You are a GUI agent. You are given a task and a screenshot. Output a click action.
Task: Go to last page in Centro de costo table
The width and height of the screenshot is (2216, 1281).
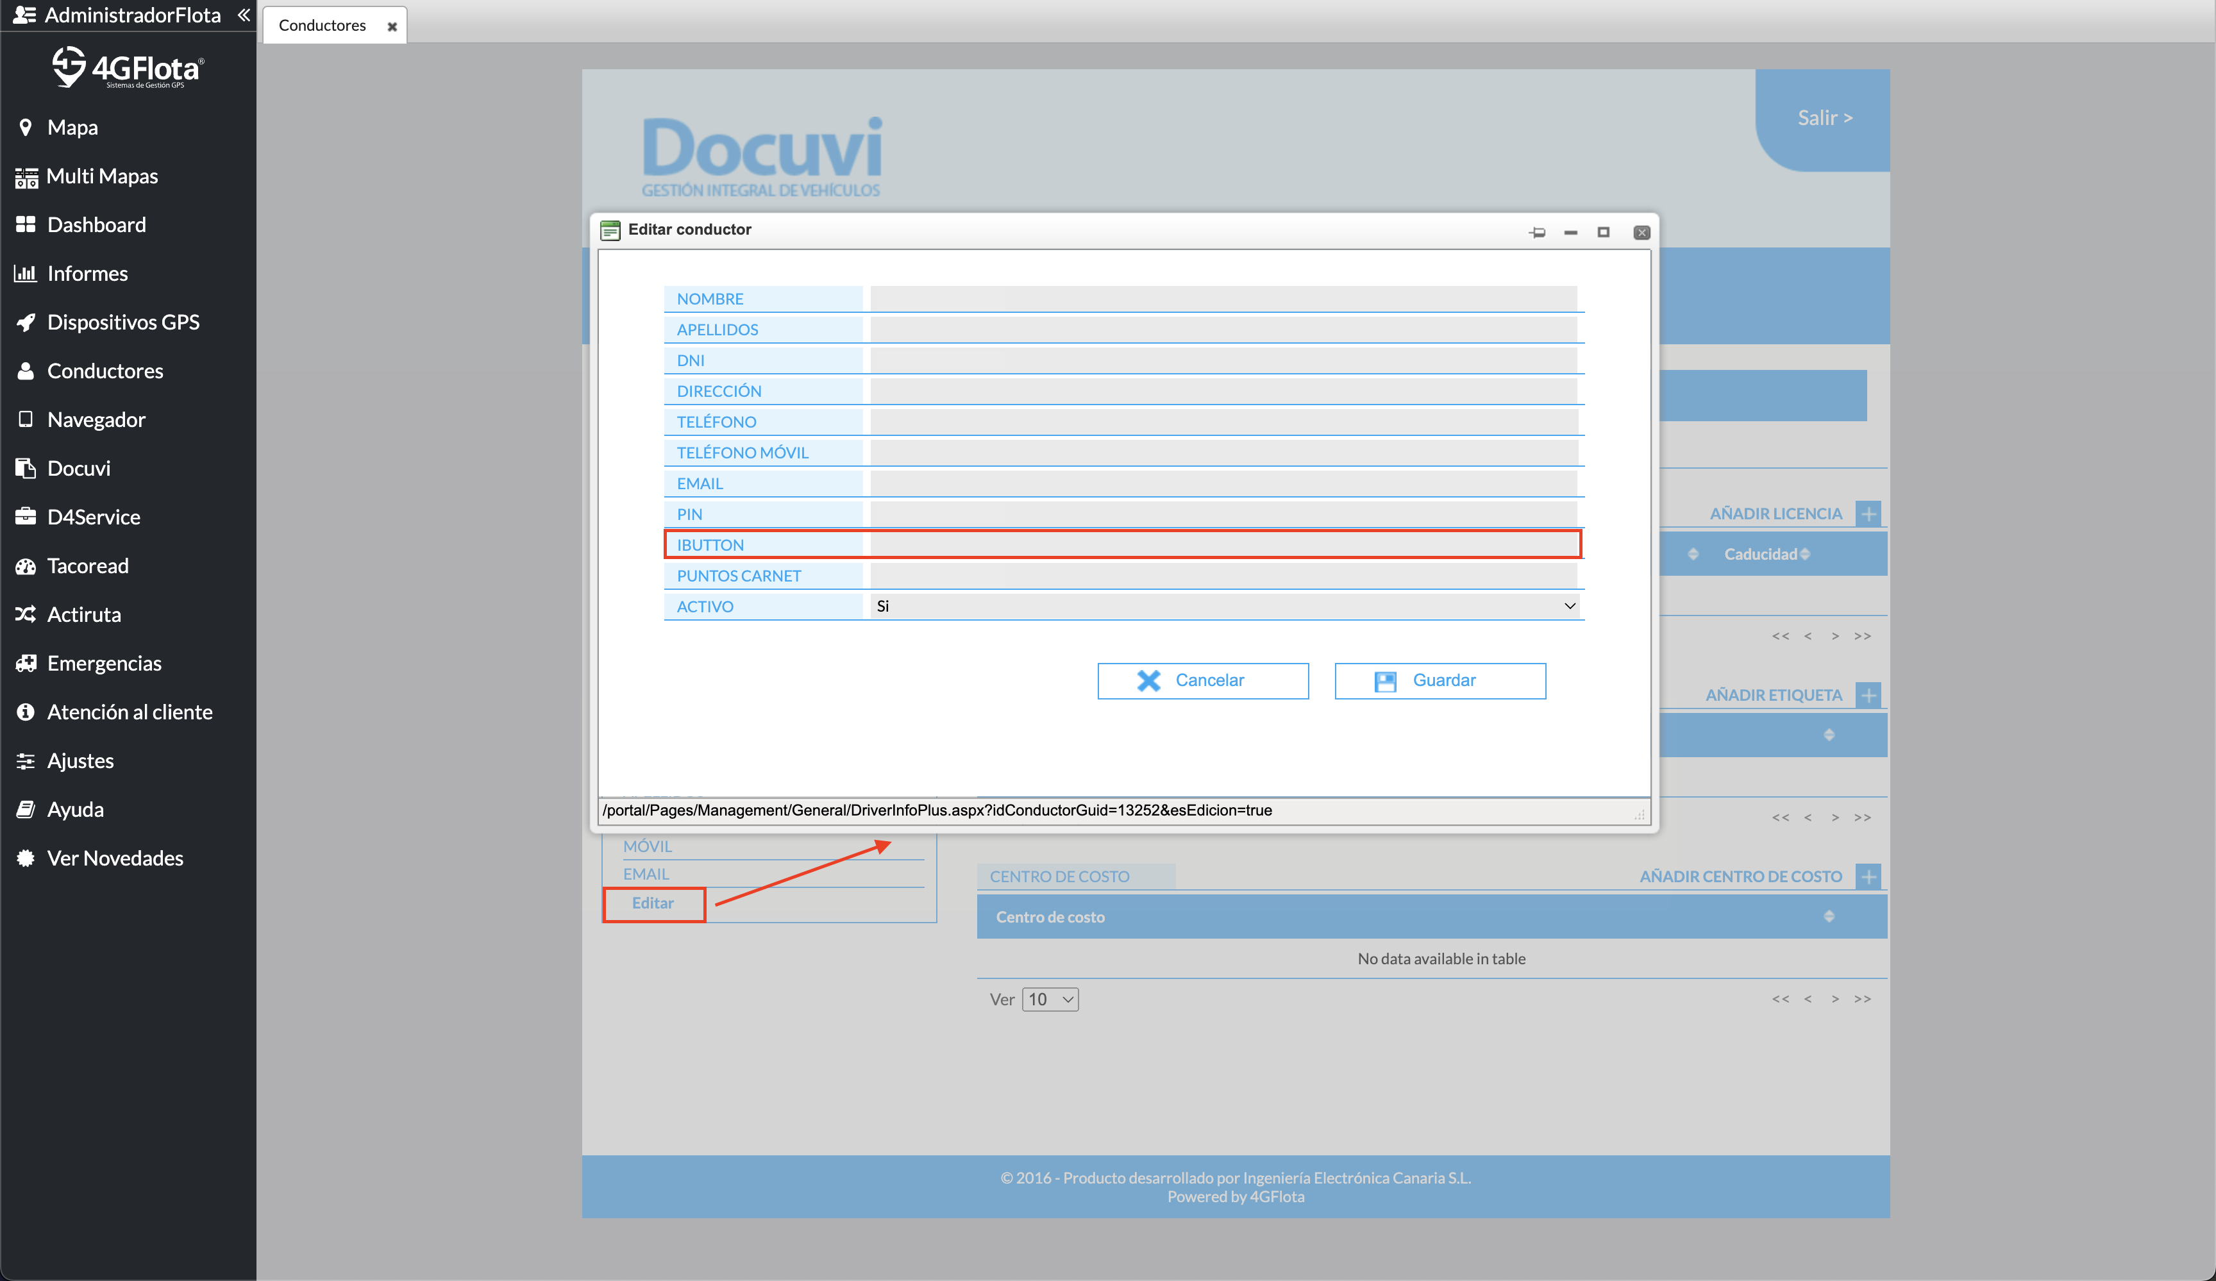point(1863,999)
